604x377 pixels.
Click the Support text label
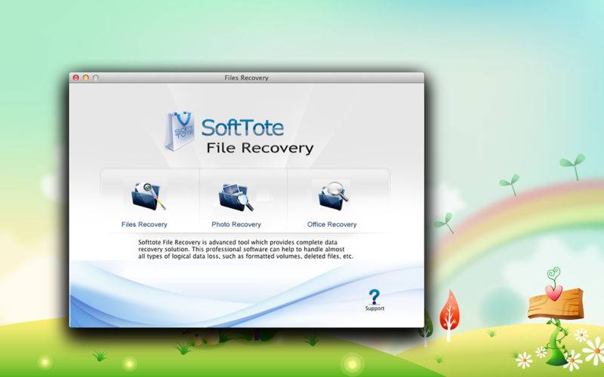coord(374,308)
